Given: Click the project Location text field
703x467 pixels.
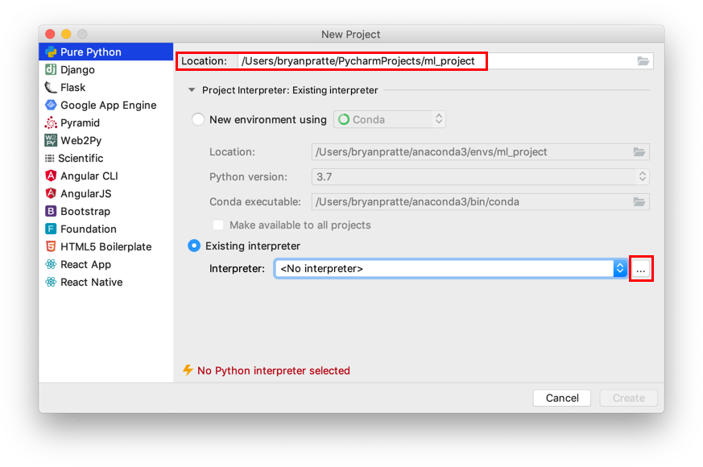Looking at the screenshot, I should pos(362,61).
